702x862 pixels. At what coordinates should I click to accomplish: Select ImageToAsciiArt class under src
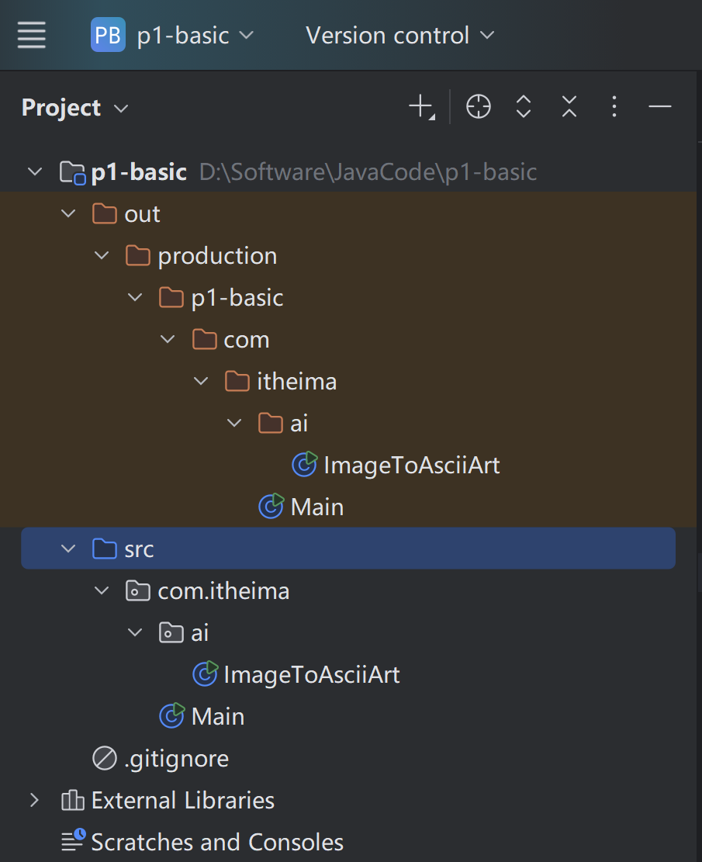311,675
